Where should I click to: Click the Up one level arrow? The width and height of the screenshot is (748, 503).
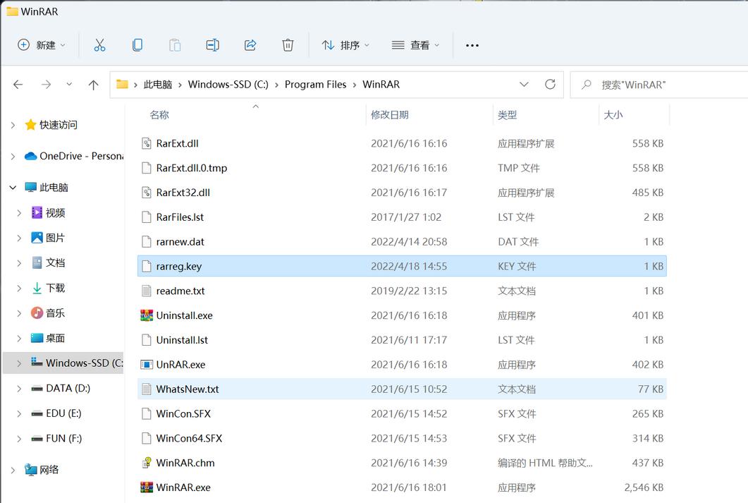point(93,83)
